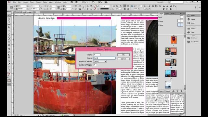The width and height of the screenshot is (208, 117).
Task: Select the [None] master row
Action: pyautogui.click(x=171, y=17)
